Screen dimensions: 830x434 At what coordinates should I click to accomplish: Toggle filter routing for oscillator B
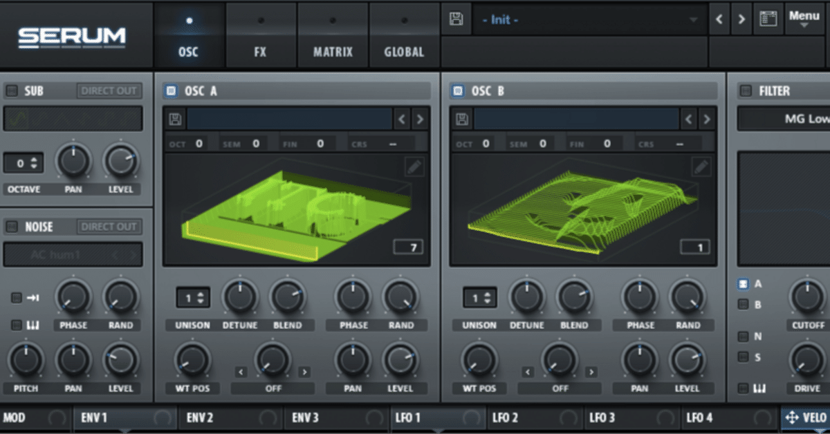[743, 304]
